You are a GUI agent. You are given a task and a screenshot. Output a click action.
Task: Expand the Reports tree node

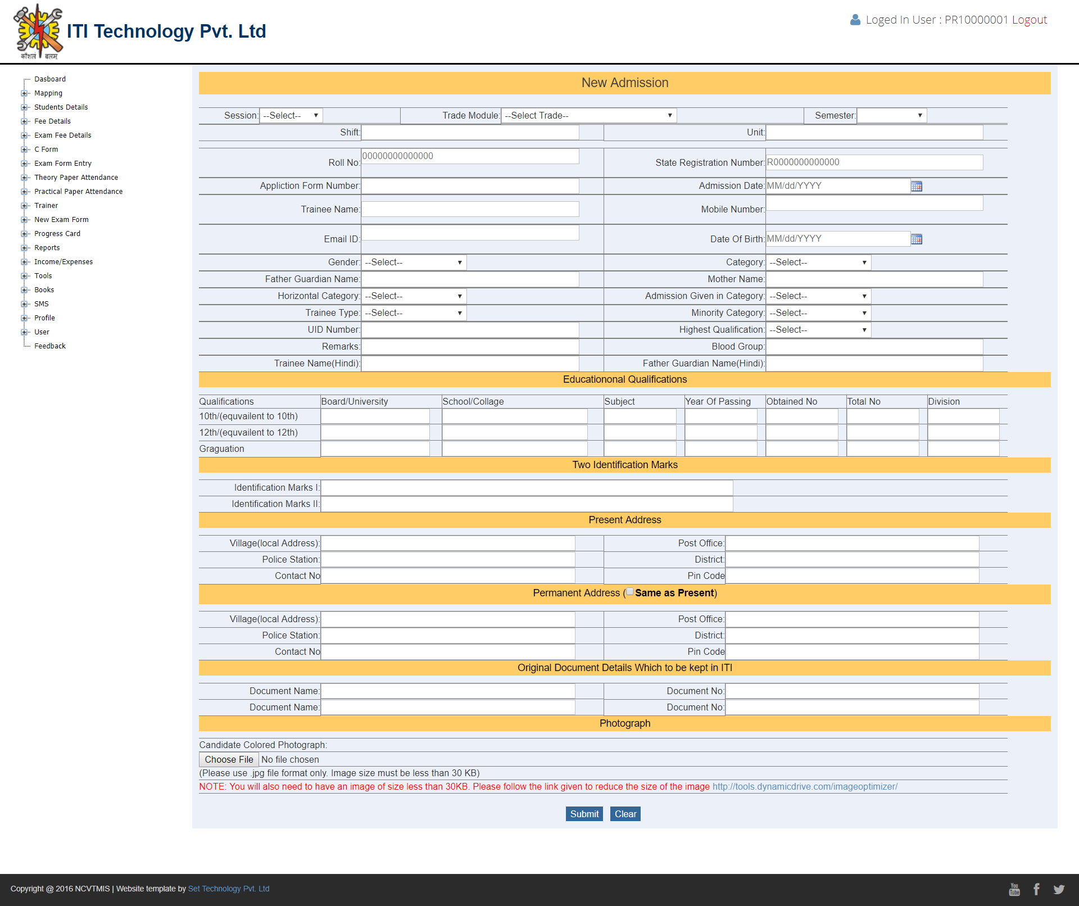pos(24,248)
